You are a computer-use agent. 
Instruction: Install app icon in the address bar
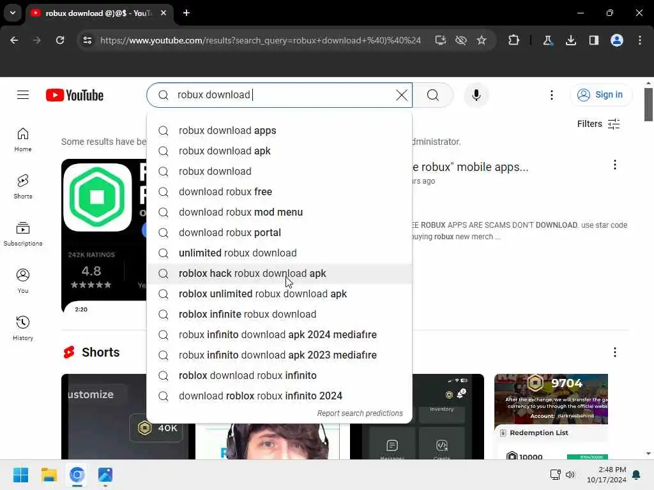point(441,40)
